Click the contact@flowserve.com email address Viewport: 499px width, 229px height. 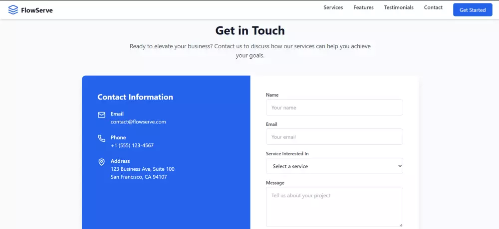[x=138, y=121]
